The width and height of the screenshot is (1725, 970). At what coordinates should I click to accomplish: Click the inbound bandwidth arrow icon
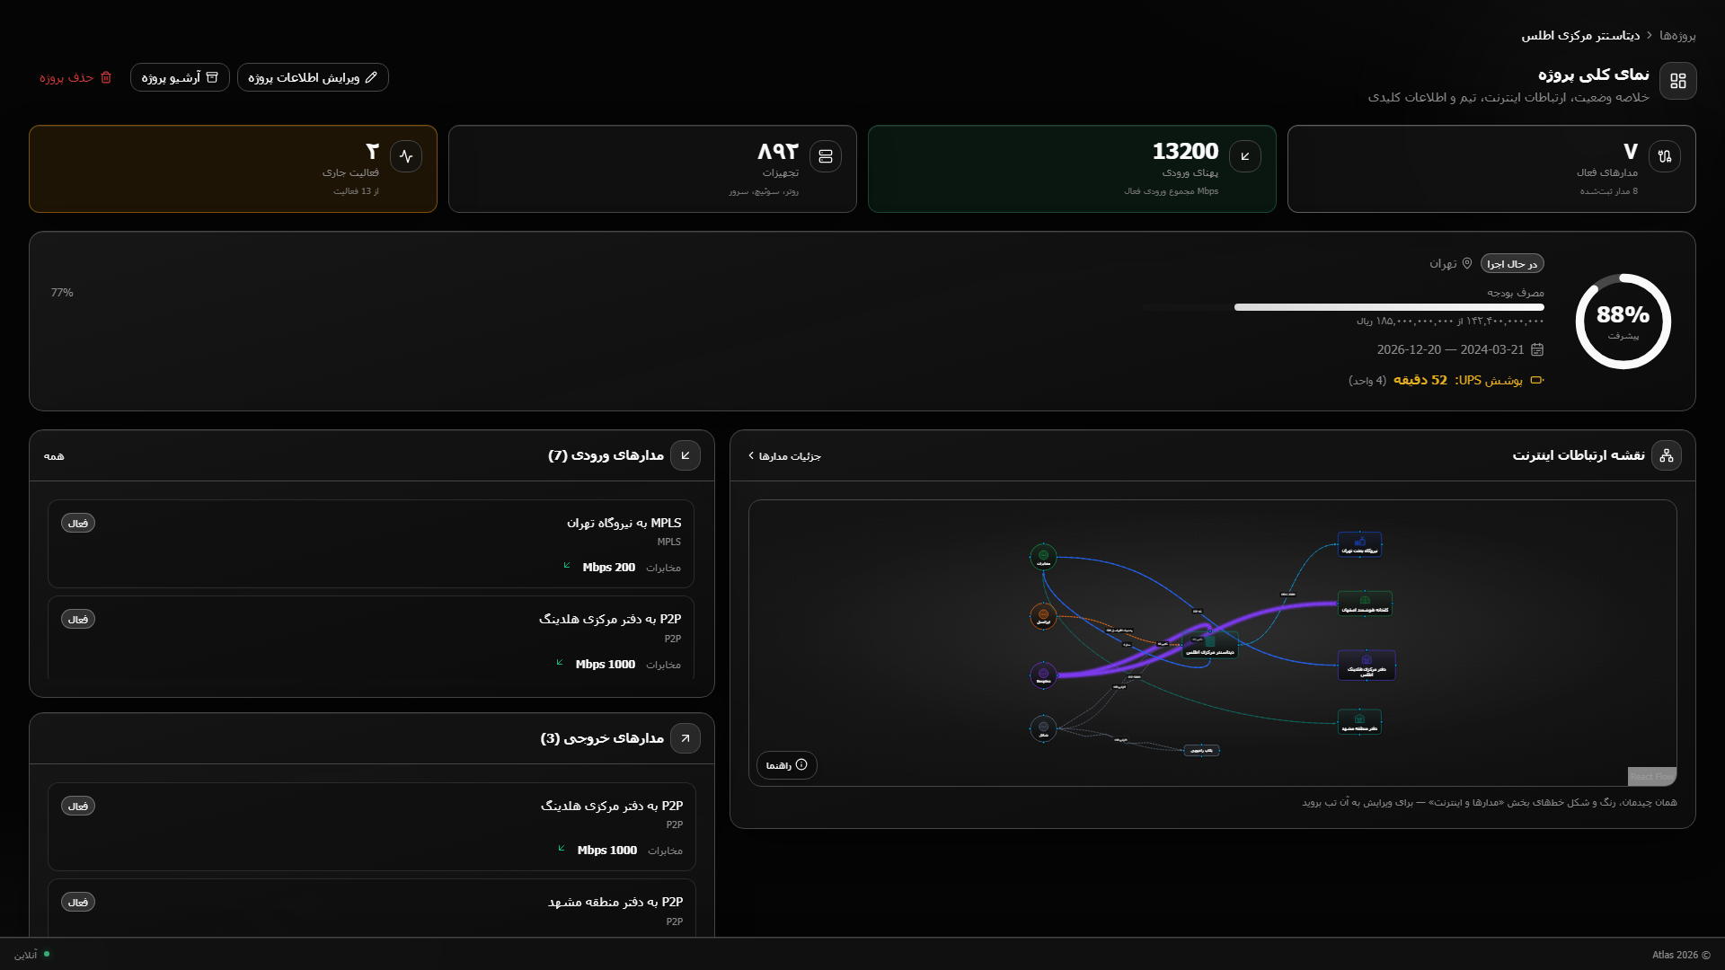1245,156
